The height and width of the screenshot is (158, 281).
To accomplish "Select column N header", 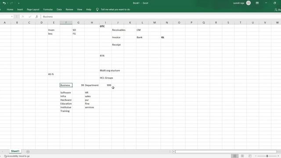I will pyautogui.click(x=167, y=22).
